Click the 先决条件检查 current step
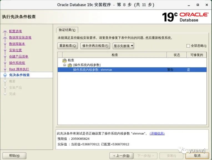The image size is (212, 160). pos(19,75)
